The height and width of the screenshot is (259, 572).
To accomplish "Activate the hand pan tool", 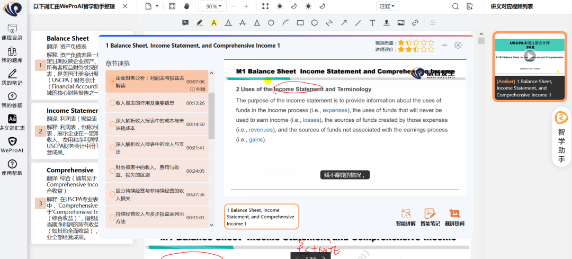I will [x=186, y=6].
